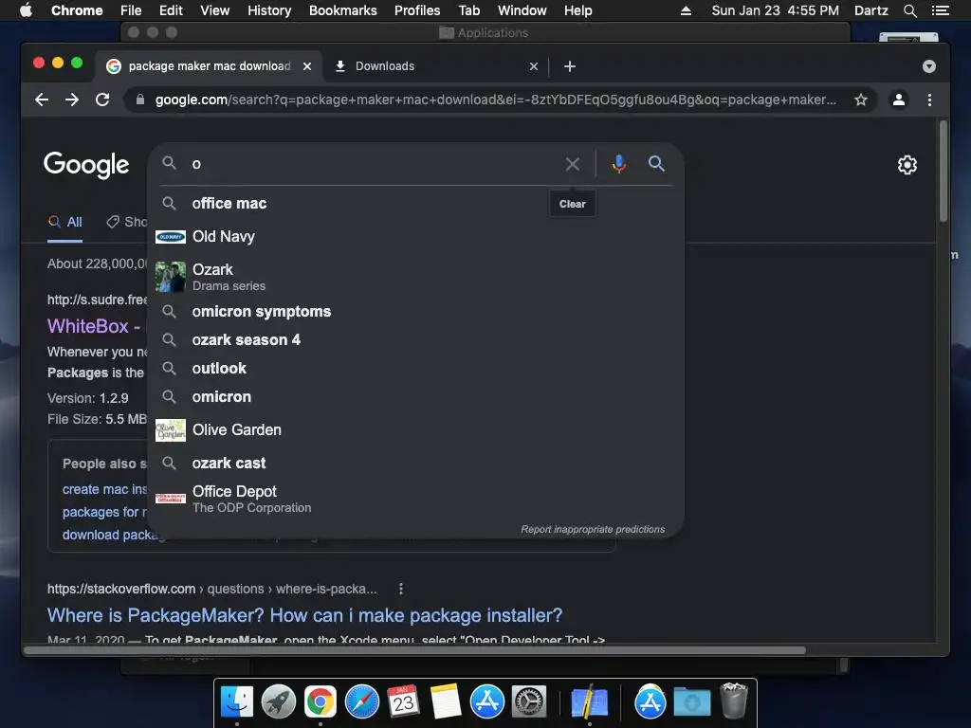Click the eject icon in menu bar
The width and height of the screenshot is (971, 728).
tap(686, 10)
